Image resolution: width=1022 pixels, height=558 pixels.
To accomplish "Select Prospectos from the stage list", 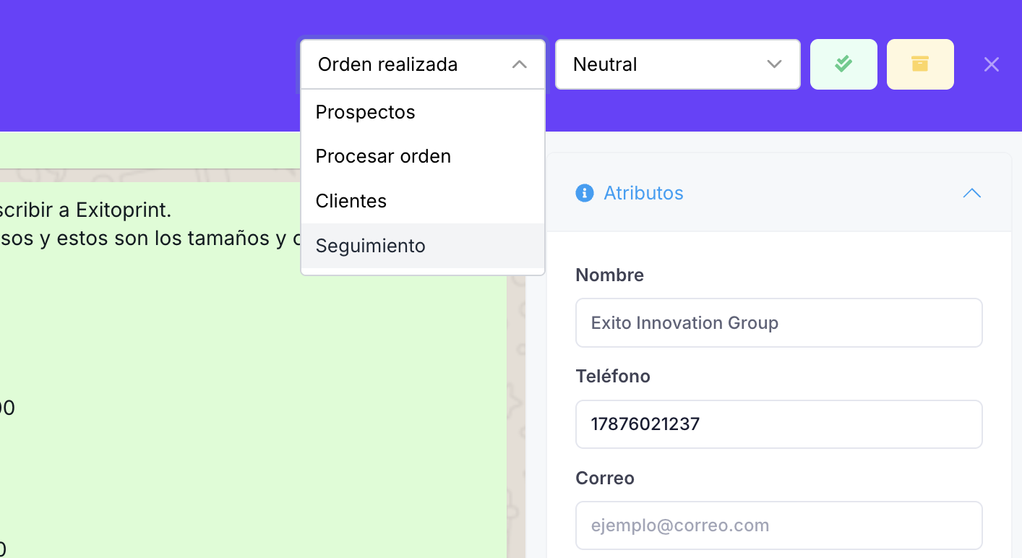I will tap(365, 112).
